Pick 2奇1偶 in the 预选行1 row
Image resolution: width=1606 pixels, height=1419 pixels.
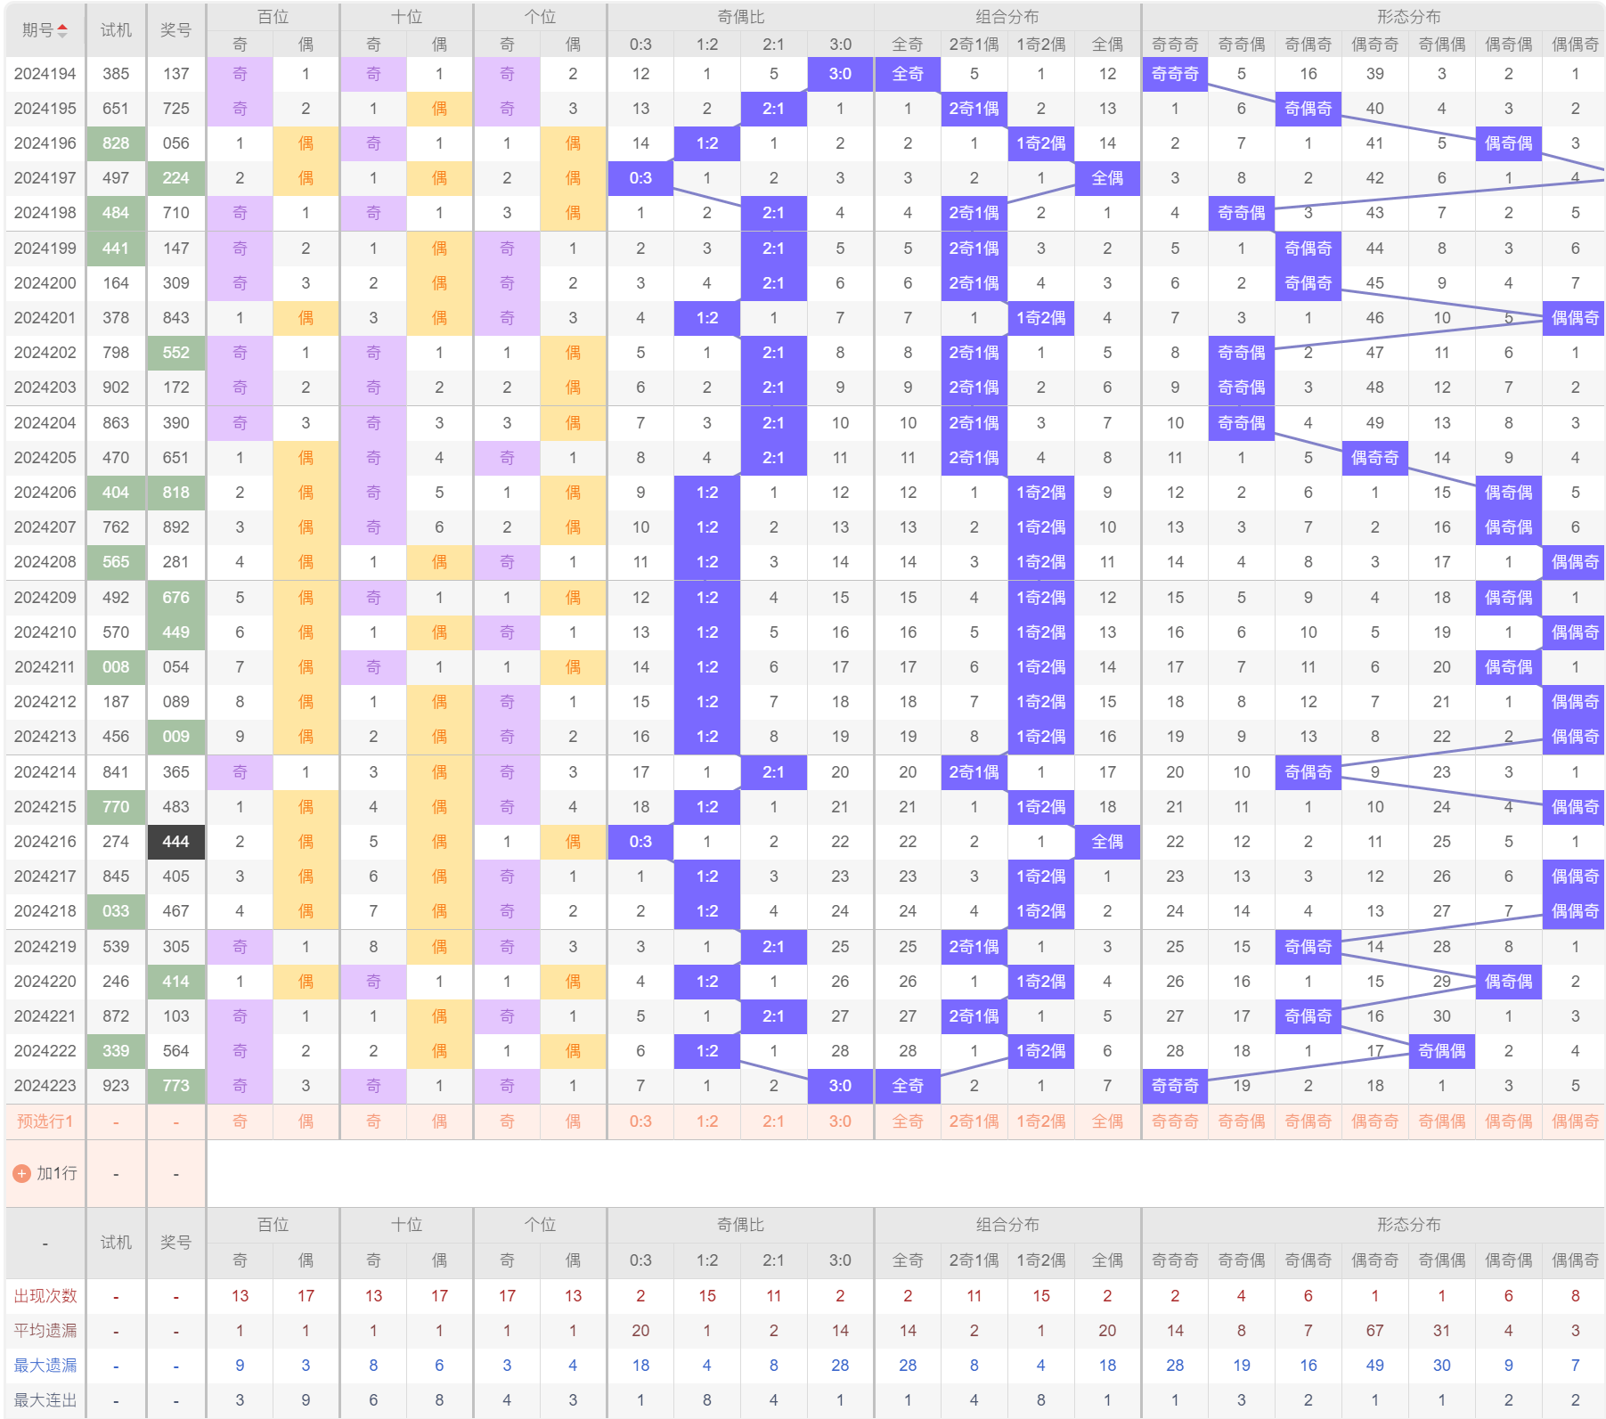[x=974, y=1121]
